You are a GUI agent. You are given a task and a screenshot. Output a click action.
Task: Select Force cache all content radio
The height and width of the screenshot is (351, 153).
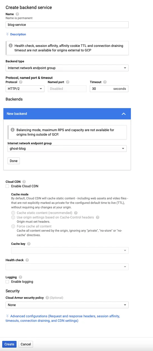click(13, 226)
